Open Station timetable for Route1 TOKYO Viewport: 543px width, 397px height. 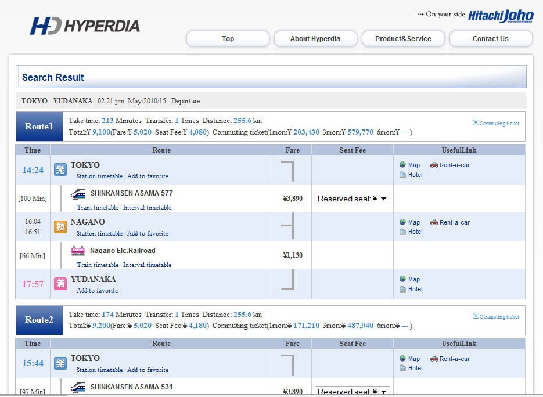point(99,176)
